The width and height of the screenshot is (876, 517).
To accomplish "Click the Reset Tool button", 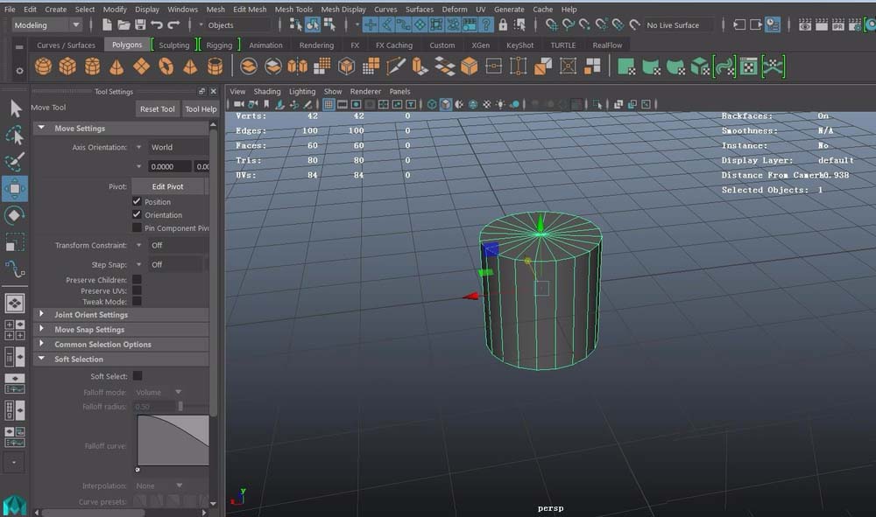I will (157, 108).
